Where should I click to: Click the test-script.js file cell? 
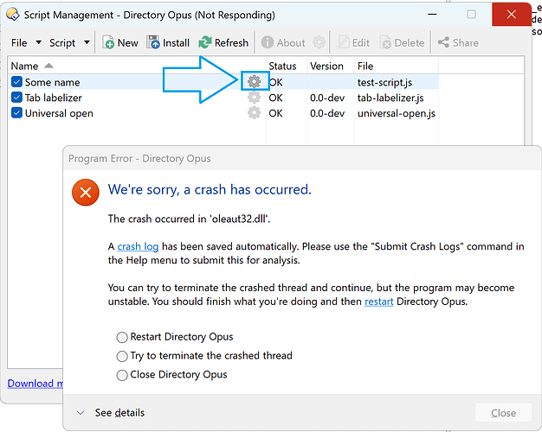pos(384,82)
